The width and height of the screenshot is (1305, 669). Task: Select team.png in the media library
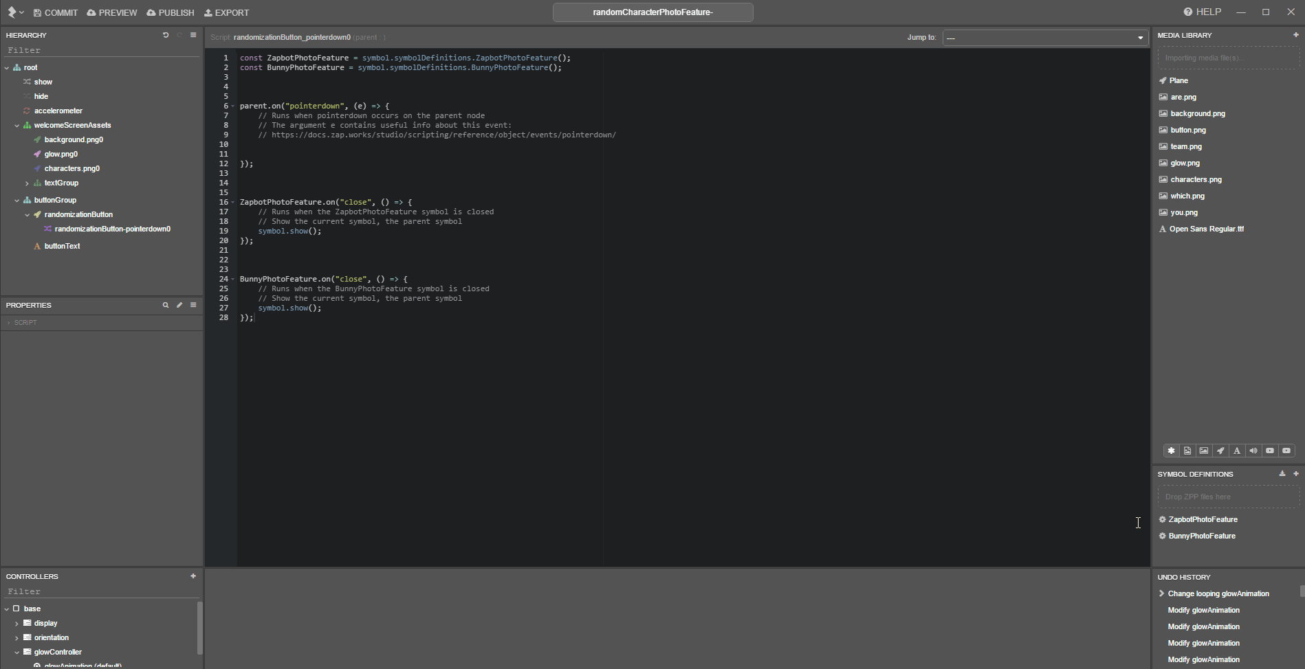[1186, 146]
